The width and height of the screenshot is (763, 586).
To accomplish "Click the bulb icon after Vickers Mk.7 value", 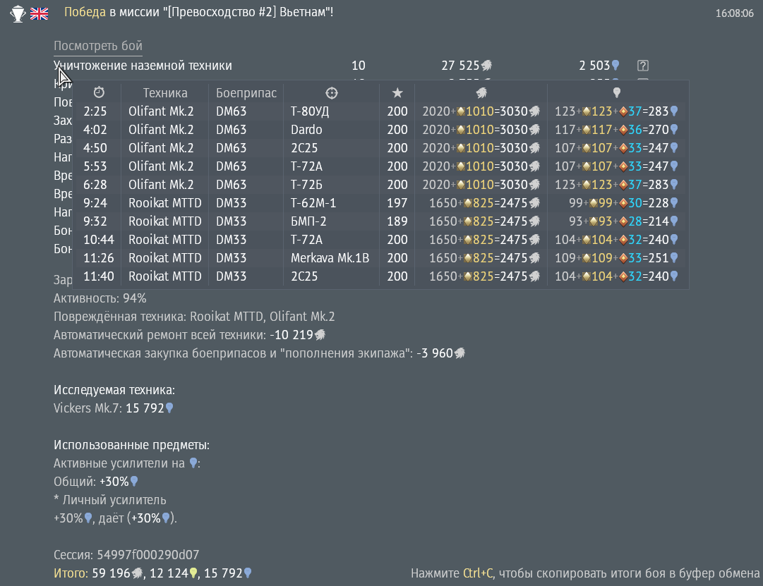I will coord(169,408).
